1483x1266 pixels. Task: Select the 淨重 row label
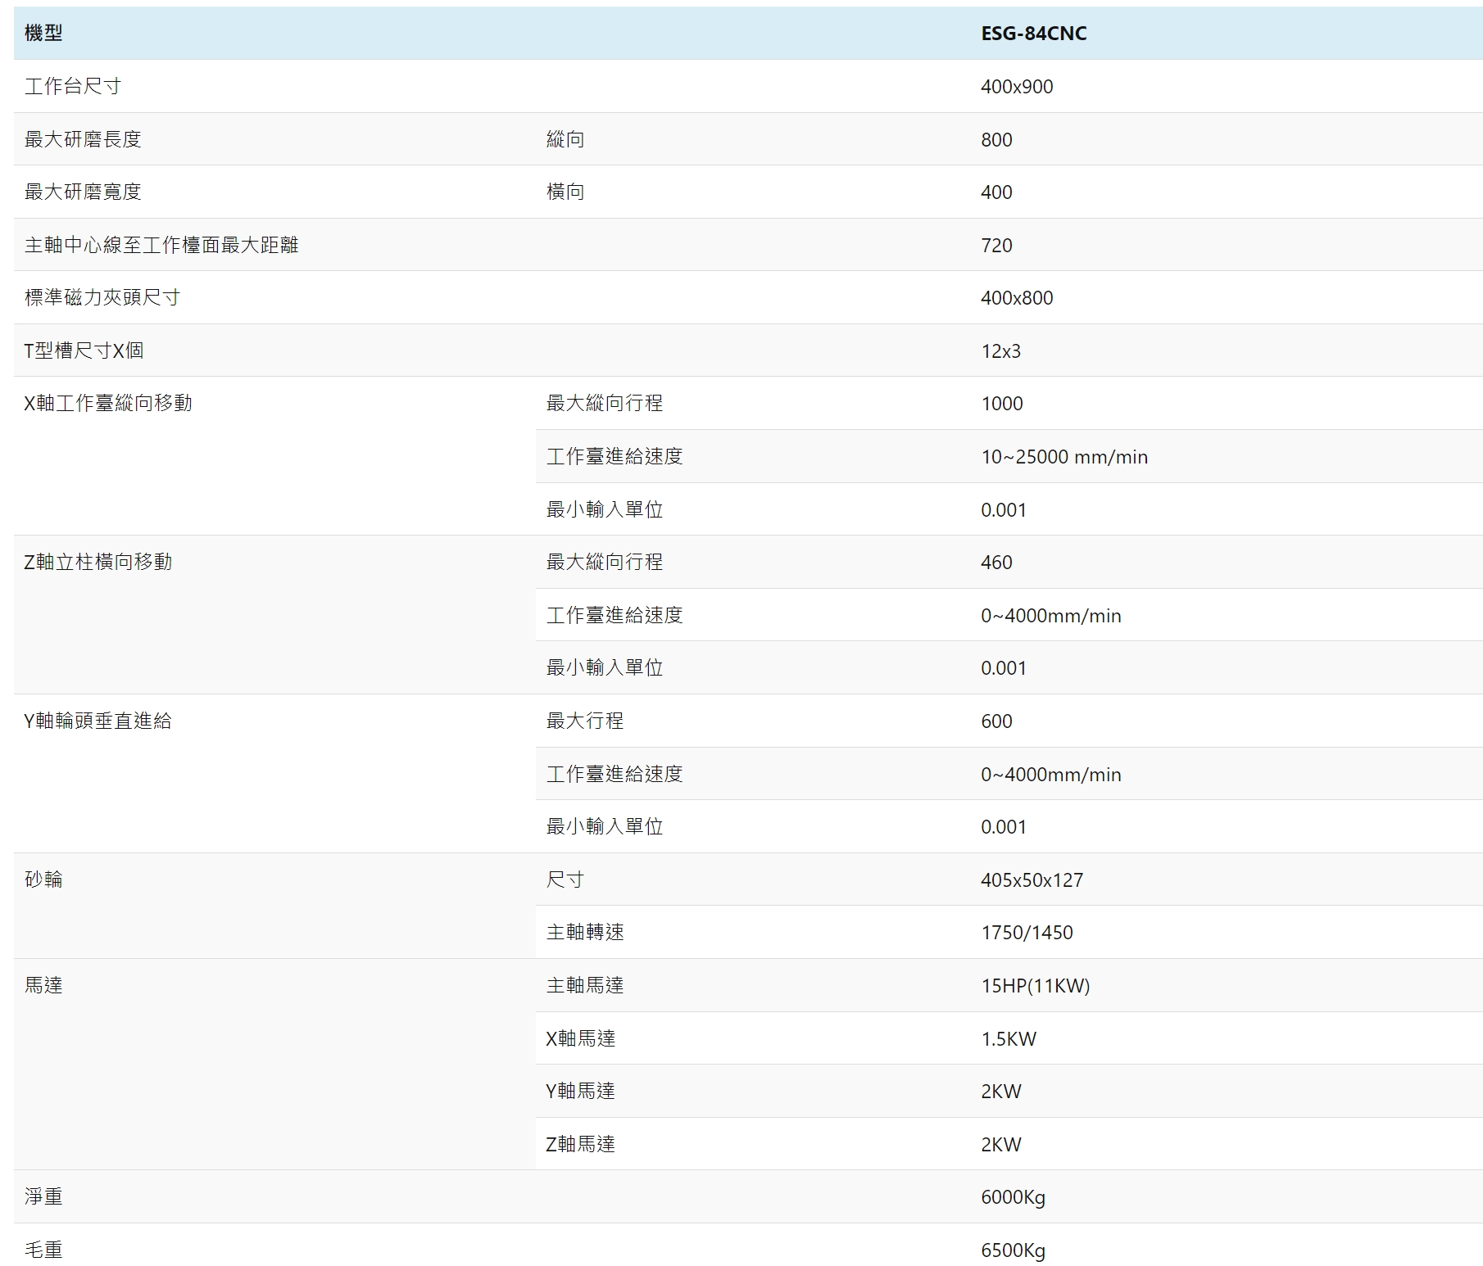click(43, 1196)
